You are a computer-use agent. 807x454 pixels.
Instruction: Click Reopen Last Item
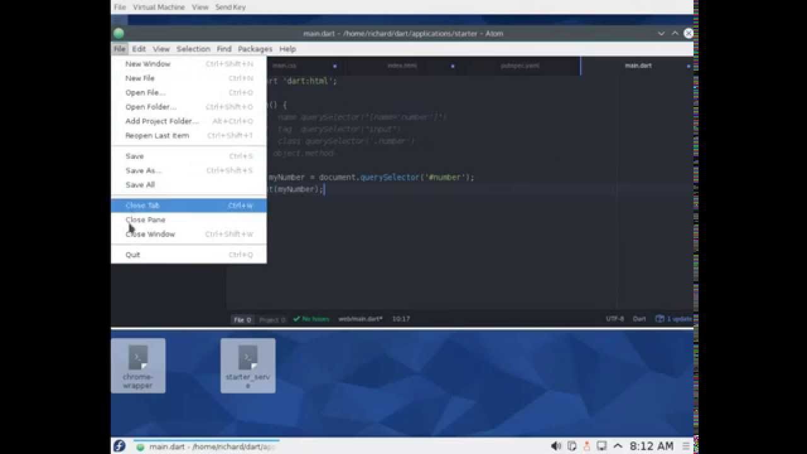click(x=189, y=136)
